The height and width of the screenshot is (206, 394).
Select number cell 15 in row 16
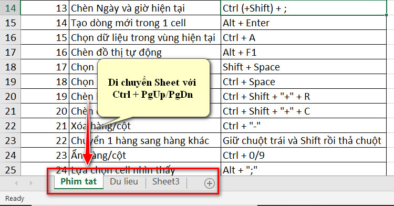coord(45,37)
